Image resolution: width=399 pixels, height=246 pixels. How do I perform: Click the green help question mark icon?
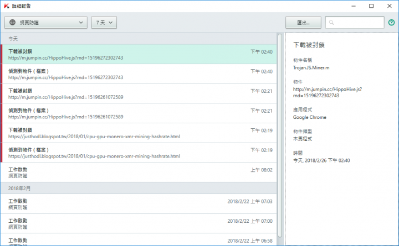tap(391, 23)
